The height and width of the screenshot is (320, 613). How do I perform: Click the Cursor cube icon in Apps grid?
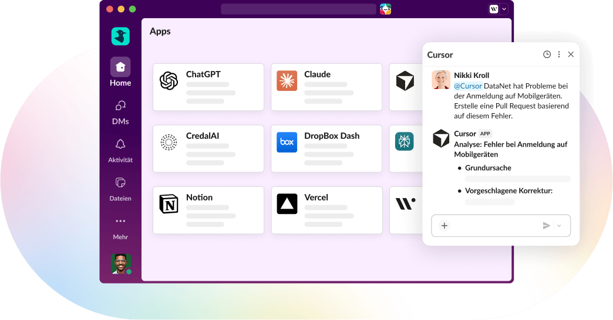click(x=405, y=81)
